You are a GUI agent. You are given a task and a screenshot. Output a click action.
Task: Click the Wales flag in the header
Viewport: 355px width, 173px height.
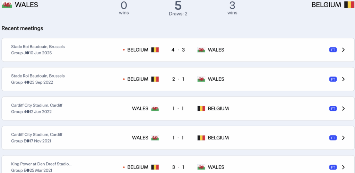pyautogui.click(x=7, y=5)
